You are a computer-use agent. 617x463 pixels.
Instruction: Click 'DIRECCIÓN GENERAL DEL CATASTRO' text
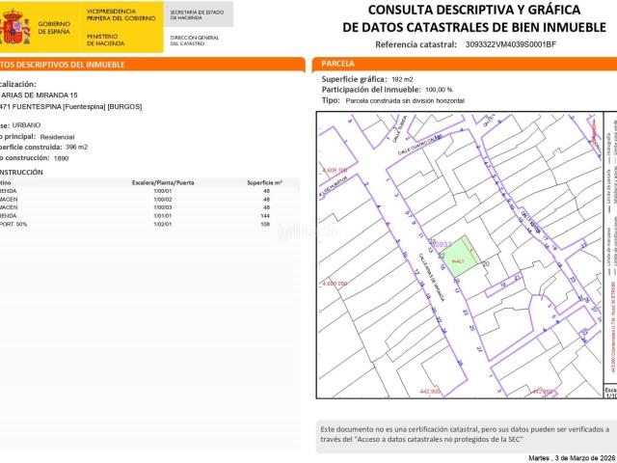(x=195, y=41)
